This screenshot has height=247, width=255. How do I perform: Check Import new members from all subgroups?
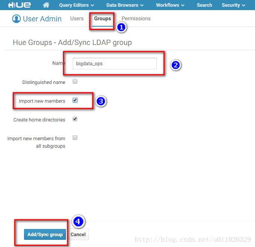75,138
